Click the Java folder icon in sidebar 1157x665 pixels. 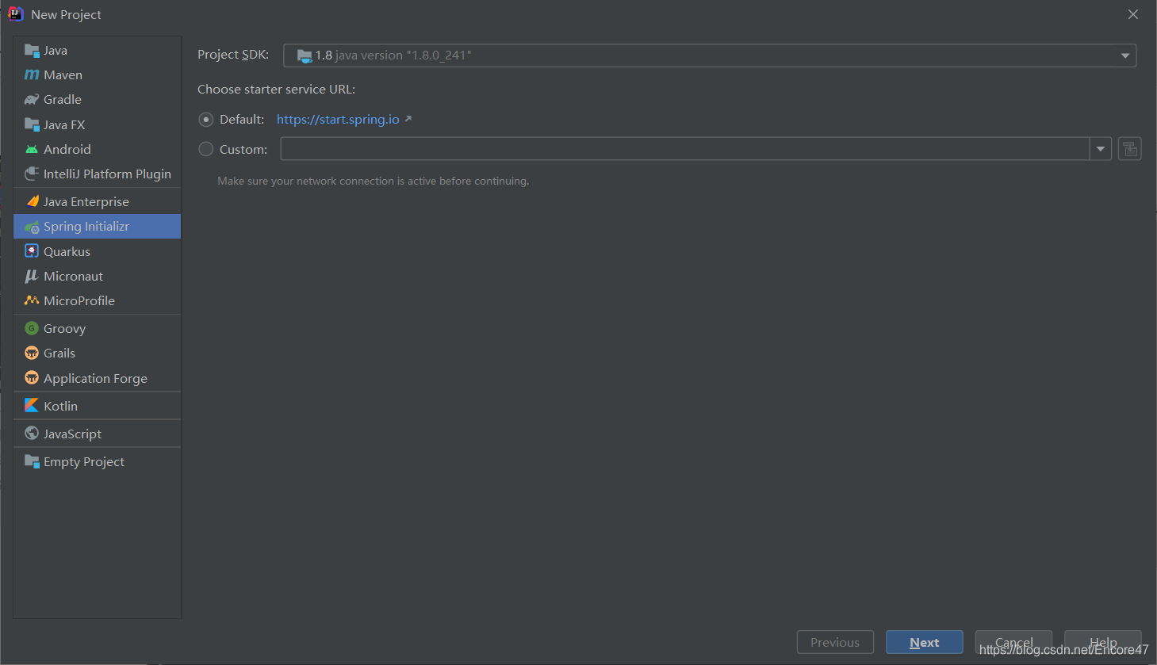pos(32,51)
